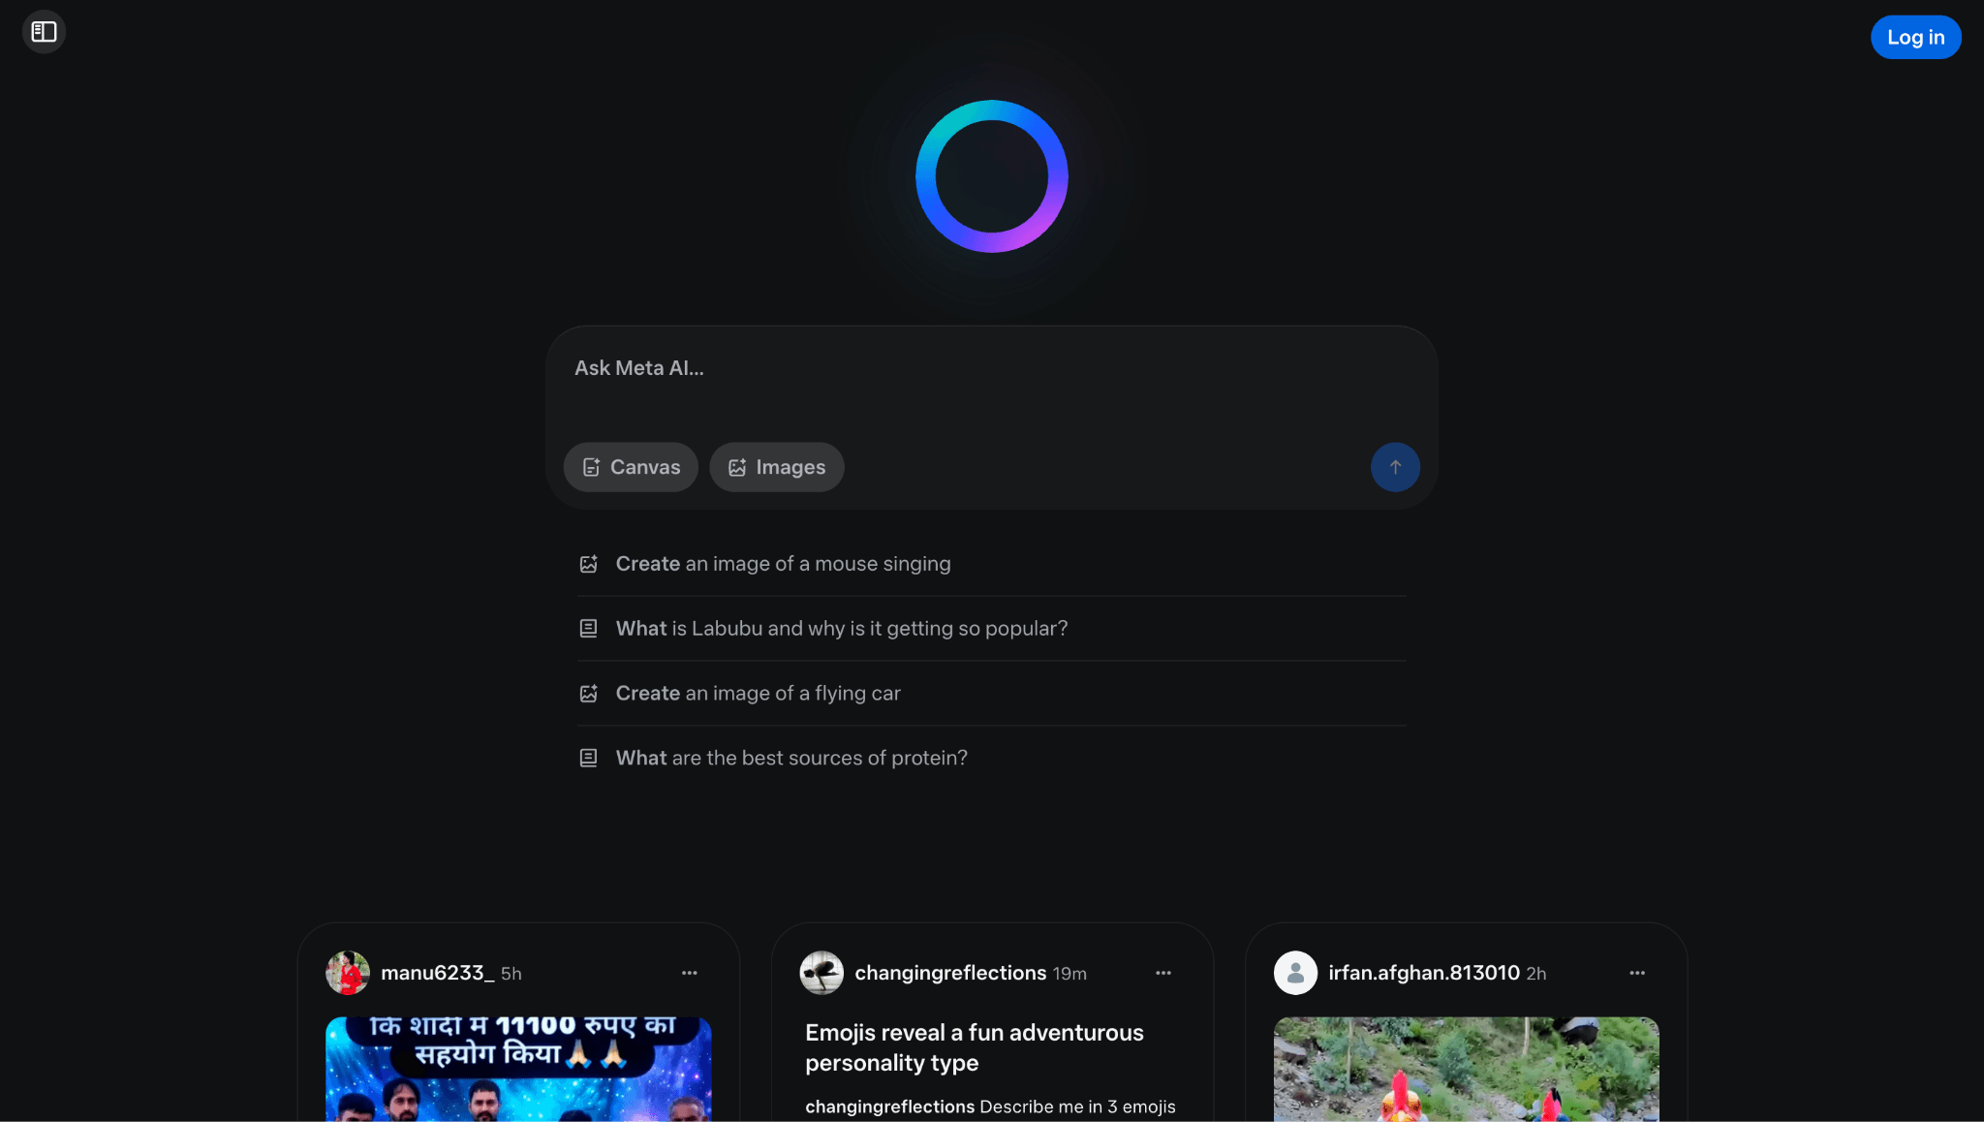The image size is (1984, 1122).
Task: Choose 'Create an image of a flying car' suggestion
Action: click(x=991, y=694)
